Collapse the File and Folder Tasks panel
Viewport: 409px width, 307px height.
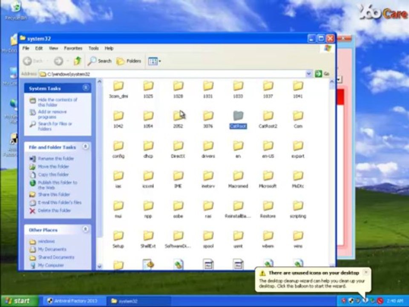tap(86, 147)
